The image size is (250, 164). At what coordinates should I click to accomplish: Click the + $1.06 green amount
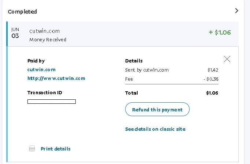click(220, 33)
